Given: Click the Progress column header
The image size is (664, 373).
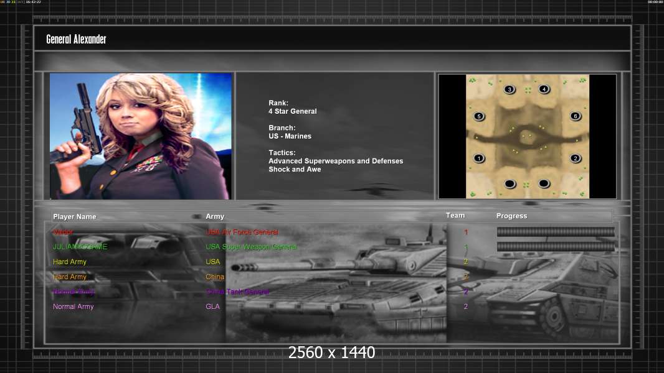Looking at the screenshot, I should tap(511, 216).
